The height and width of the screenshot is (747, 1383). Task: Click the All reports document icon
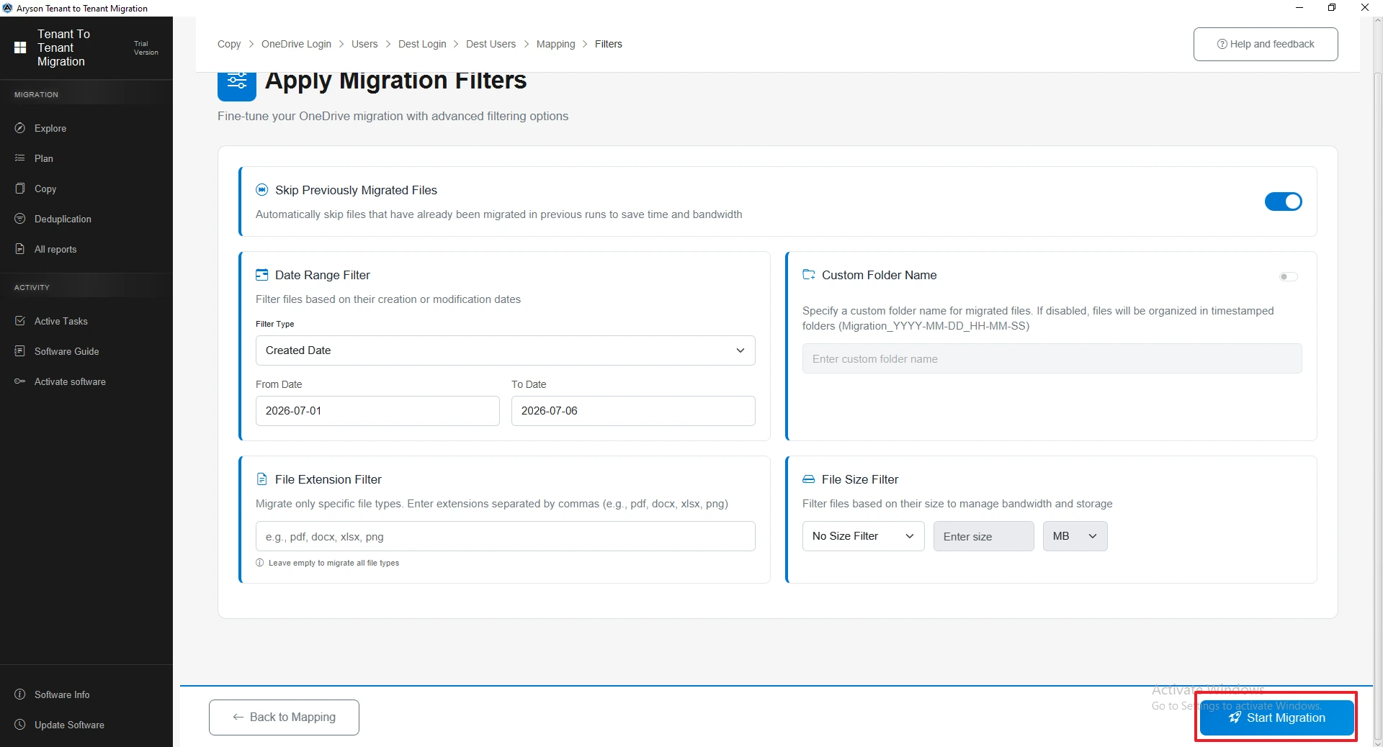(x=20, y=249)
